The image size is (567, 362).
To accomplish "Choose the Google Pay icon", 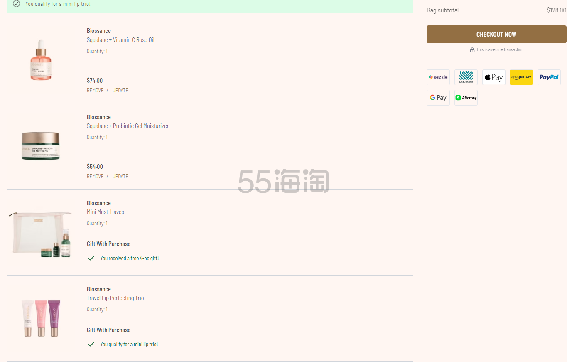I will pyautogui.click(x=438, y=98).
